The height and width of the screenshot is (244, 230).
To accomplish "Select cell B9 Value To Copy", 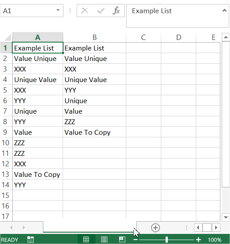I will (x=95, y=132).
